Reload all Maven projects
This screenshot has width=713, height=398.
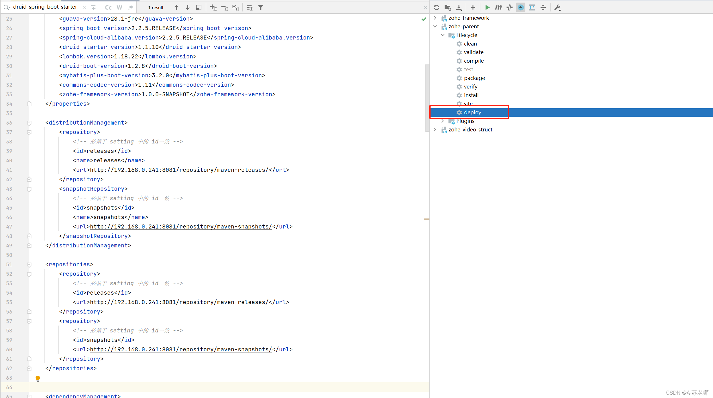437,7
